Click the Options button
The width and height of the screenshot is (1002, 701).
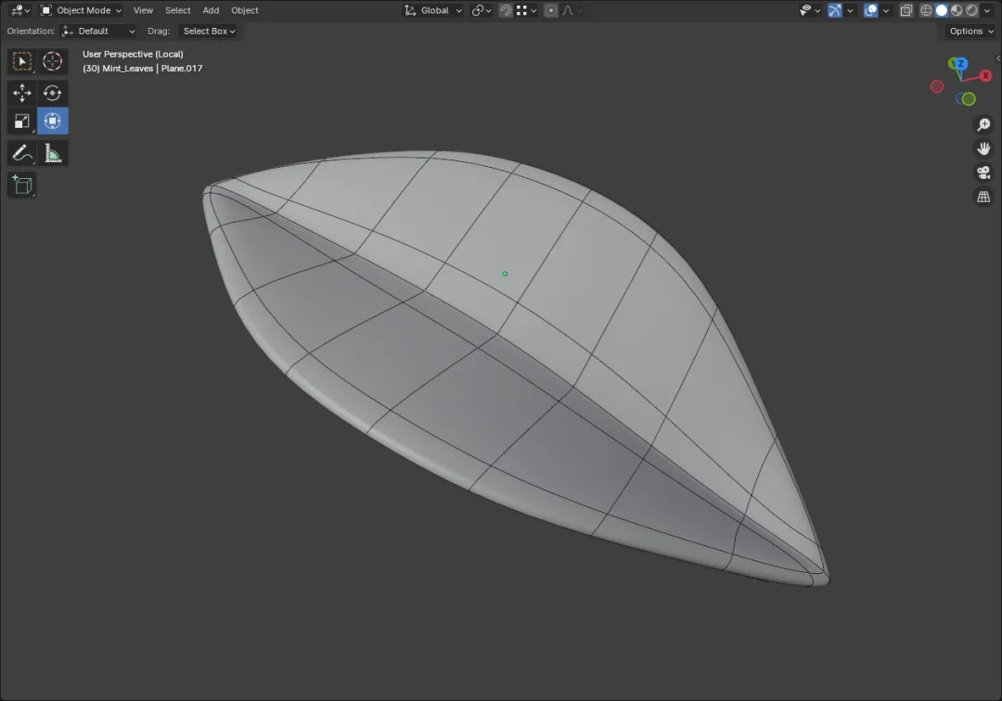(x=970, y=31)
